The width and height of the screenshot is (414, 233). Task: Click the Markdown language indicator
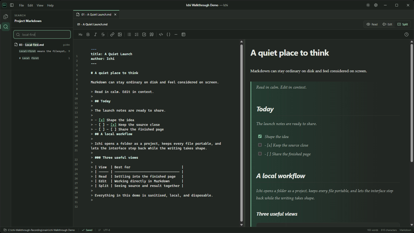tap(405, 230)
